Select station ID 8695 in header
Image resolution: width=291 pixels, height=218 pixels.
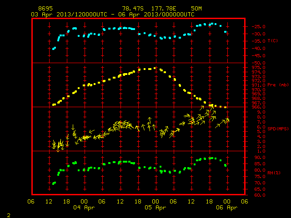45,9
